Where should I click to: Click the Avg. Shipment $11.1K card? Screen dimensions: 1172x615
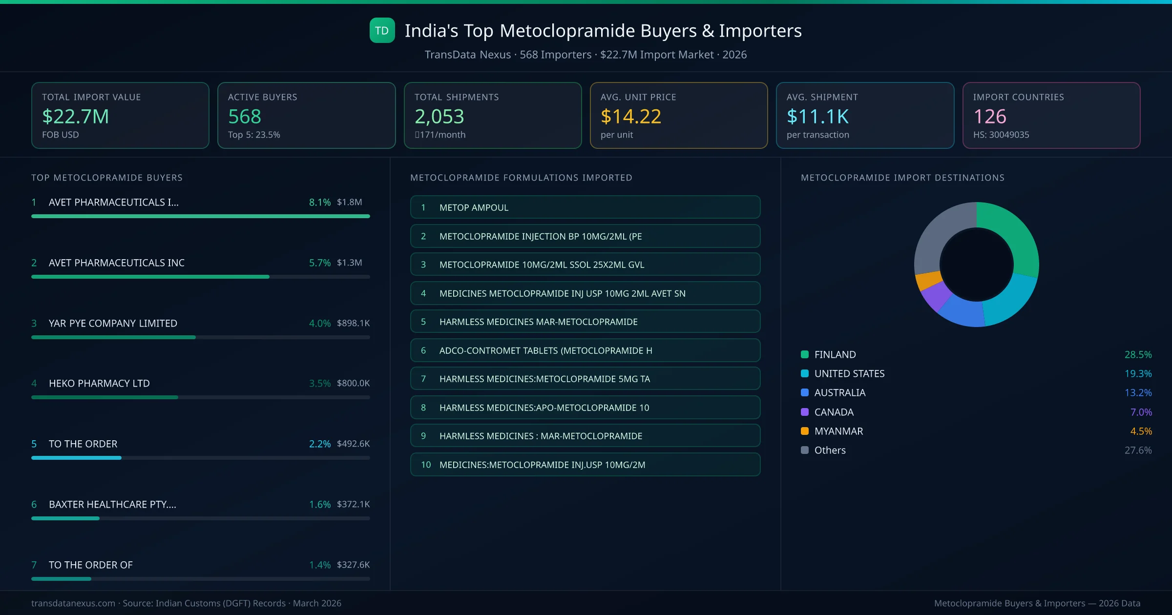(x=865, y=115)
